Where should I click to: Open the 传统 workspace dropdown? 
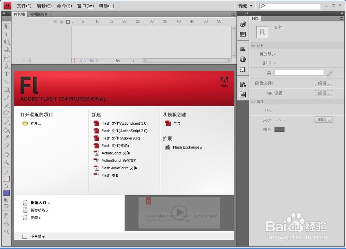(245, 6)
